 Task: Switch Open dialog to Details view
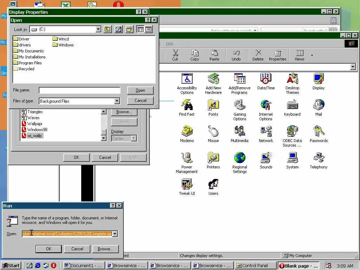tap(148, 29)
